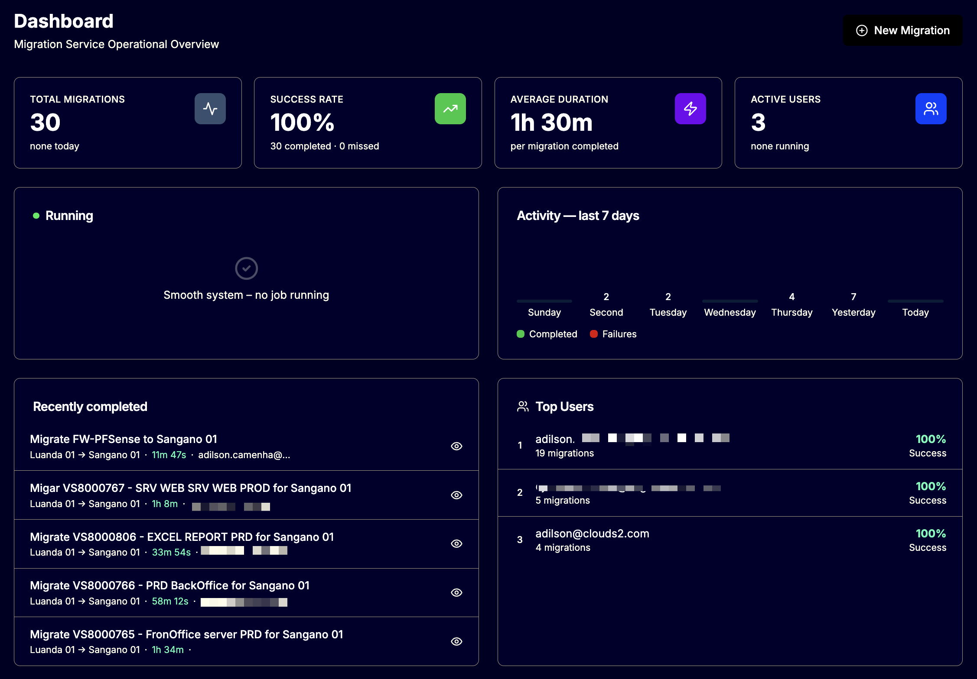Click 'none running' under Active Users
The height and width of the screenshot is (679, 977).
(x=780, y=146)
